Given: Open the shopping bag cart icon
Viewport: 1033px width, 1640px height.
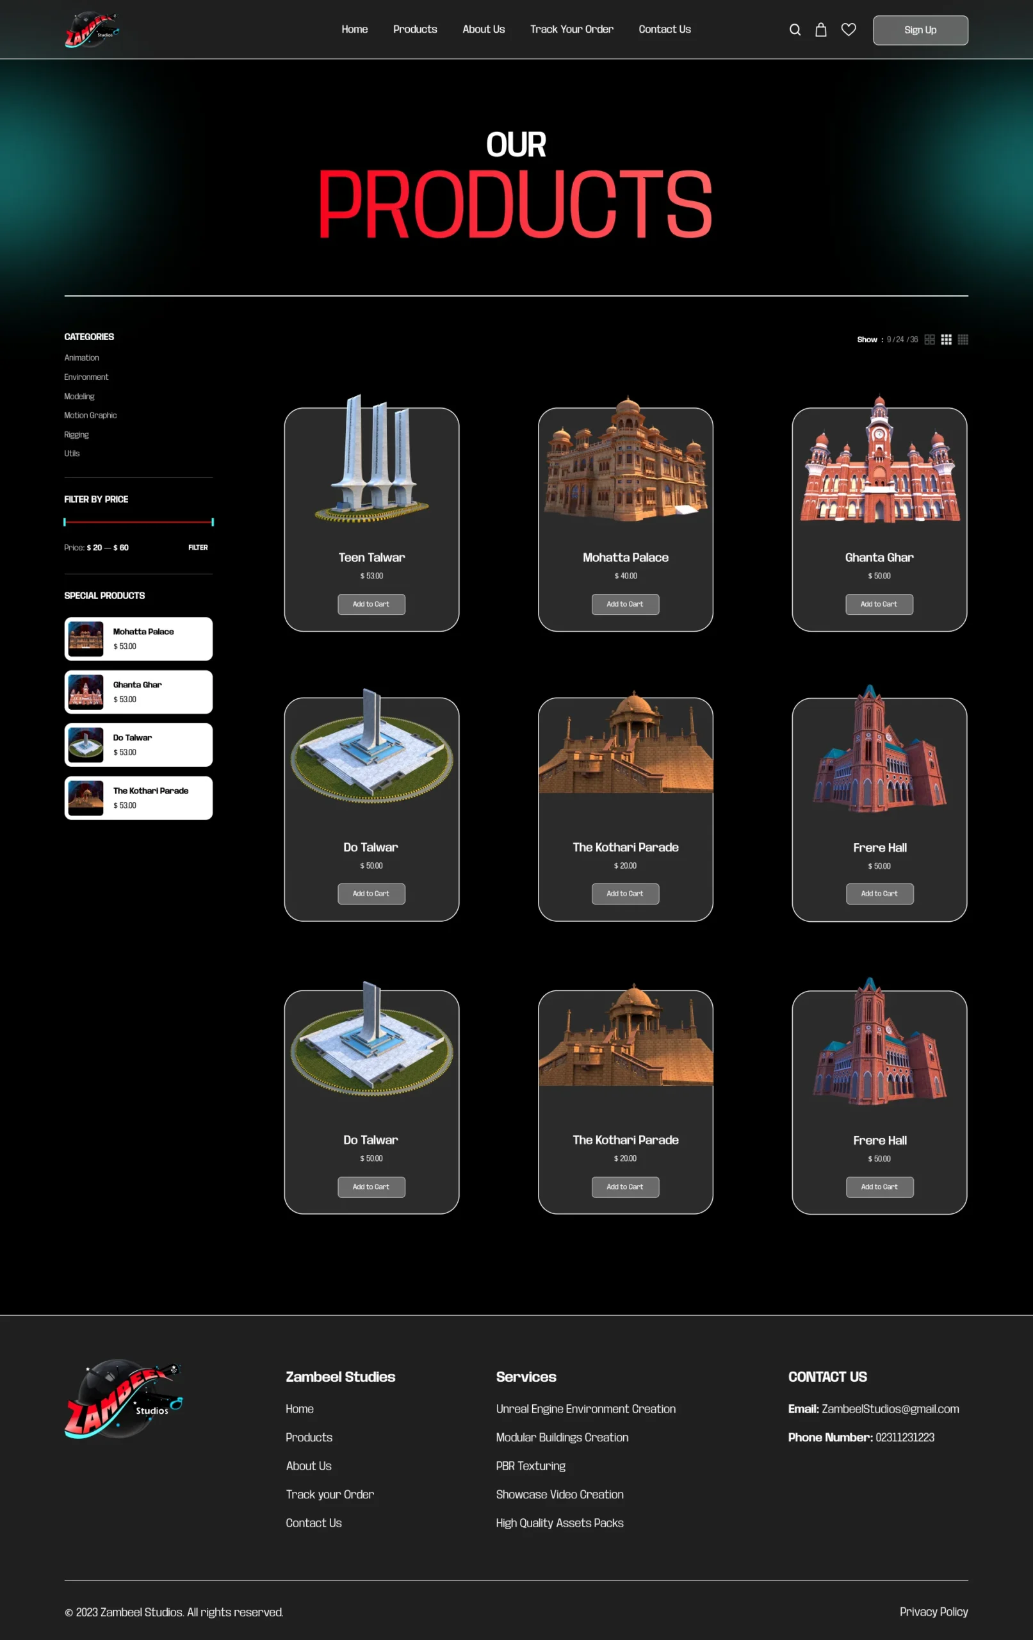Looking at the screenshot, I should 820,30.
